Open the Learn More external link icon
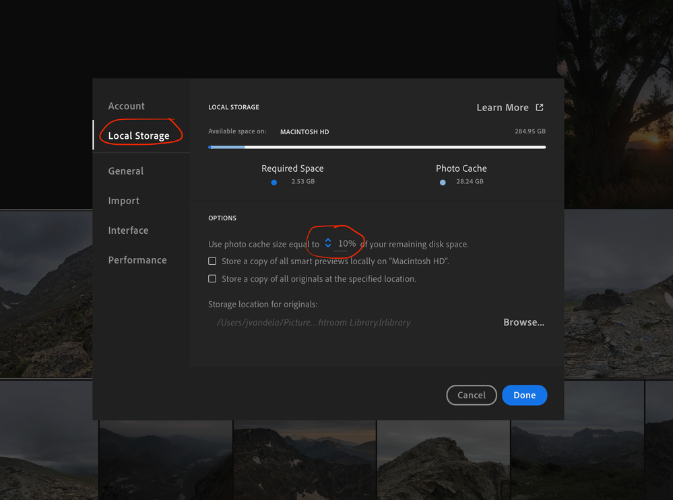673x500 pixels. pyautogui.click(x=540, y=107)
